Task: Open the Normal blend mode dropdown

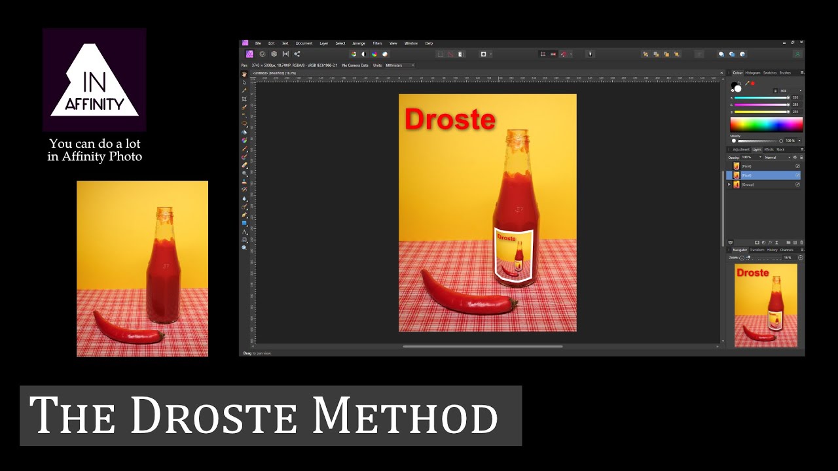Action: click(777, 157)
